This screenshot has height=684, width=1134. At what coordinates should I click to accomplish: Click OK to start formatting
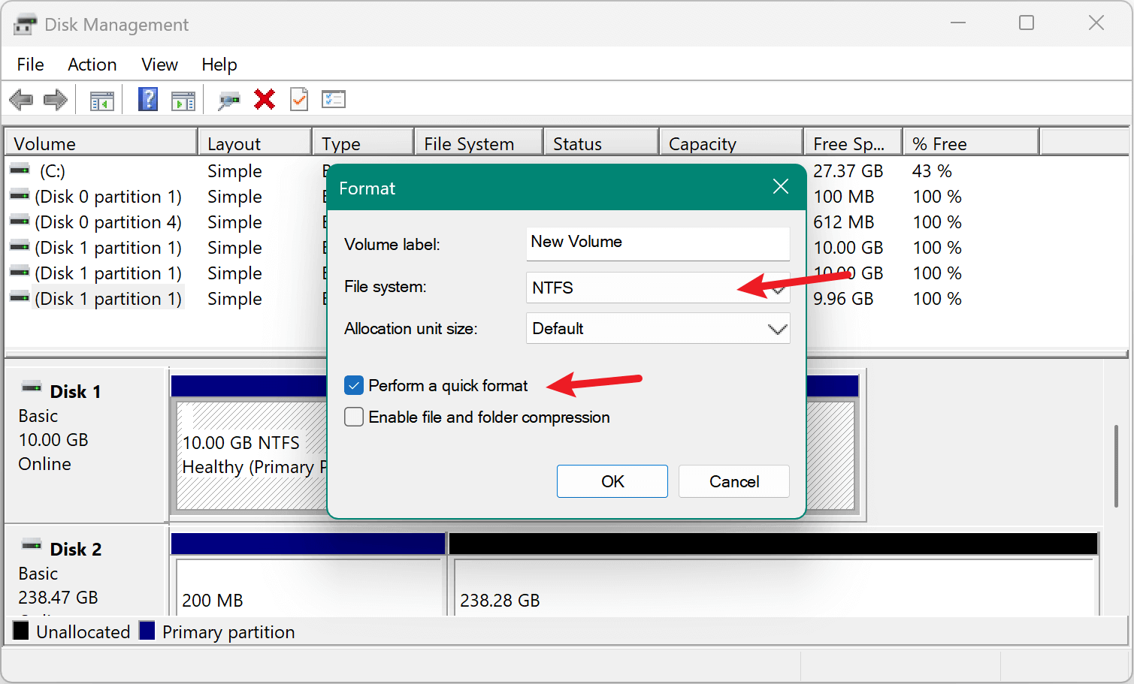[x=612, y=481]
